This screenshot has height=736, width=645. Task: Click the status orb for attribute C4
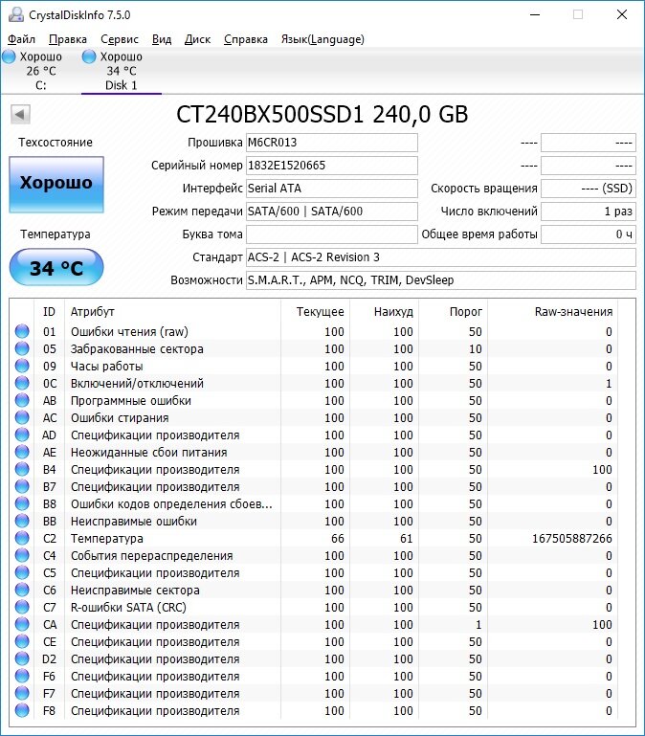coord(22,555)
